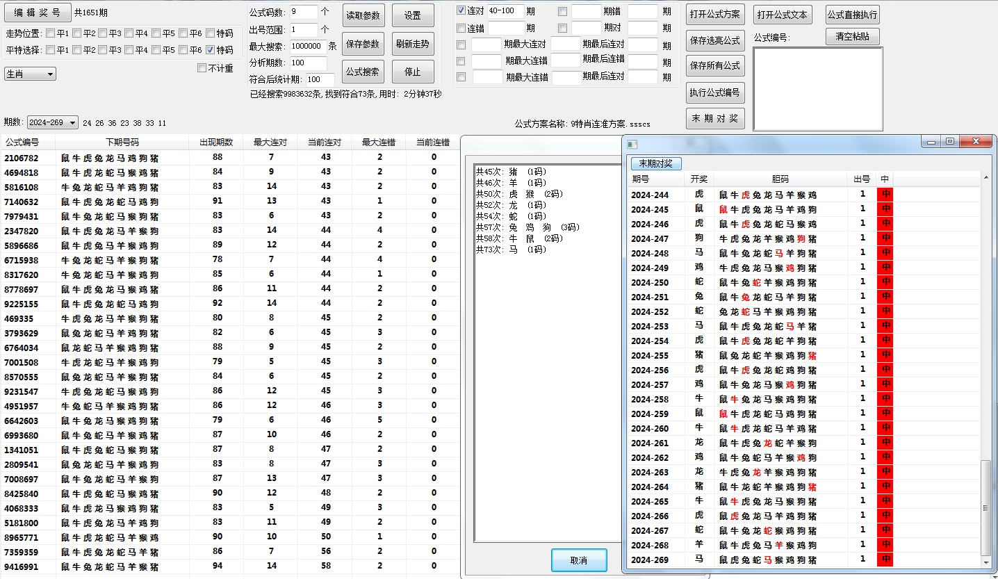Click 取消 in the dialog
This screenshot has height=579, width=998.
click(x=578, y=560)
